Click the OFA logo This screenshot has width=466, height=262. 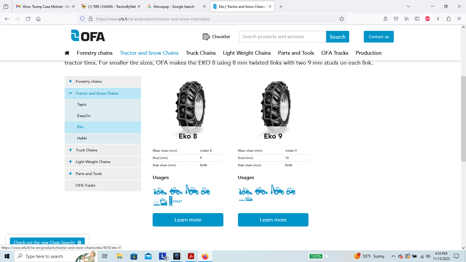pos(88,36)
